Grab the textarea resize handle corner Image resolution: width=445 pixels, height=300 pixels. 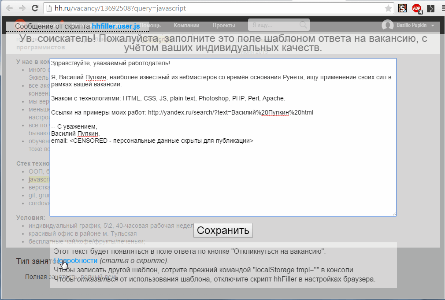click(394, 214)
